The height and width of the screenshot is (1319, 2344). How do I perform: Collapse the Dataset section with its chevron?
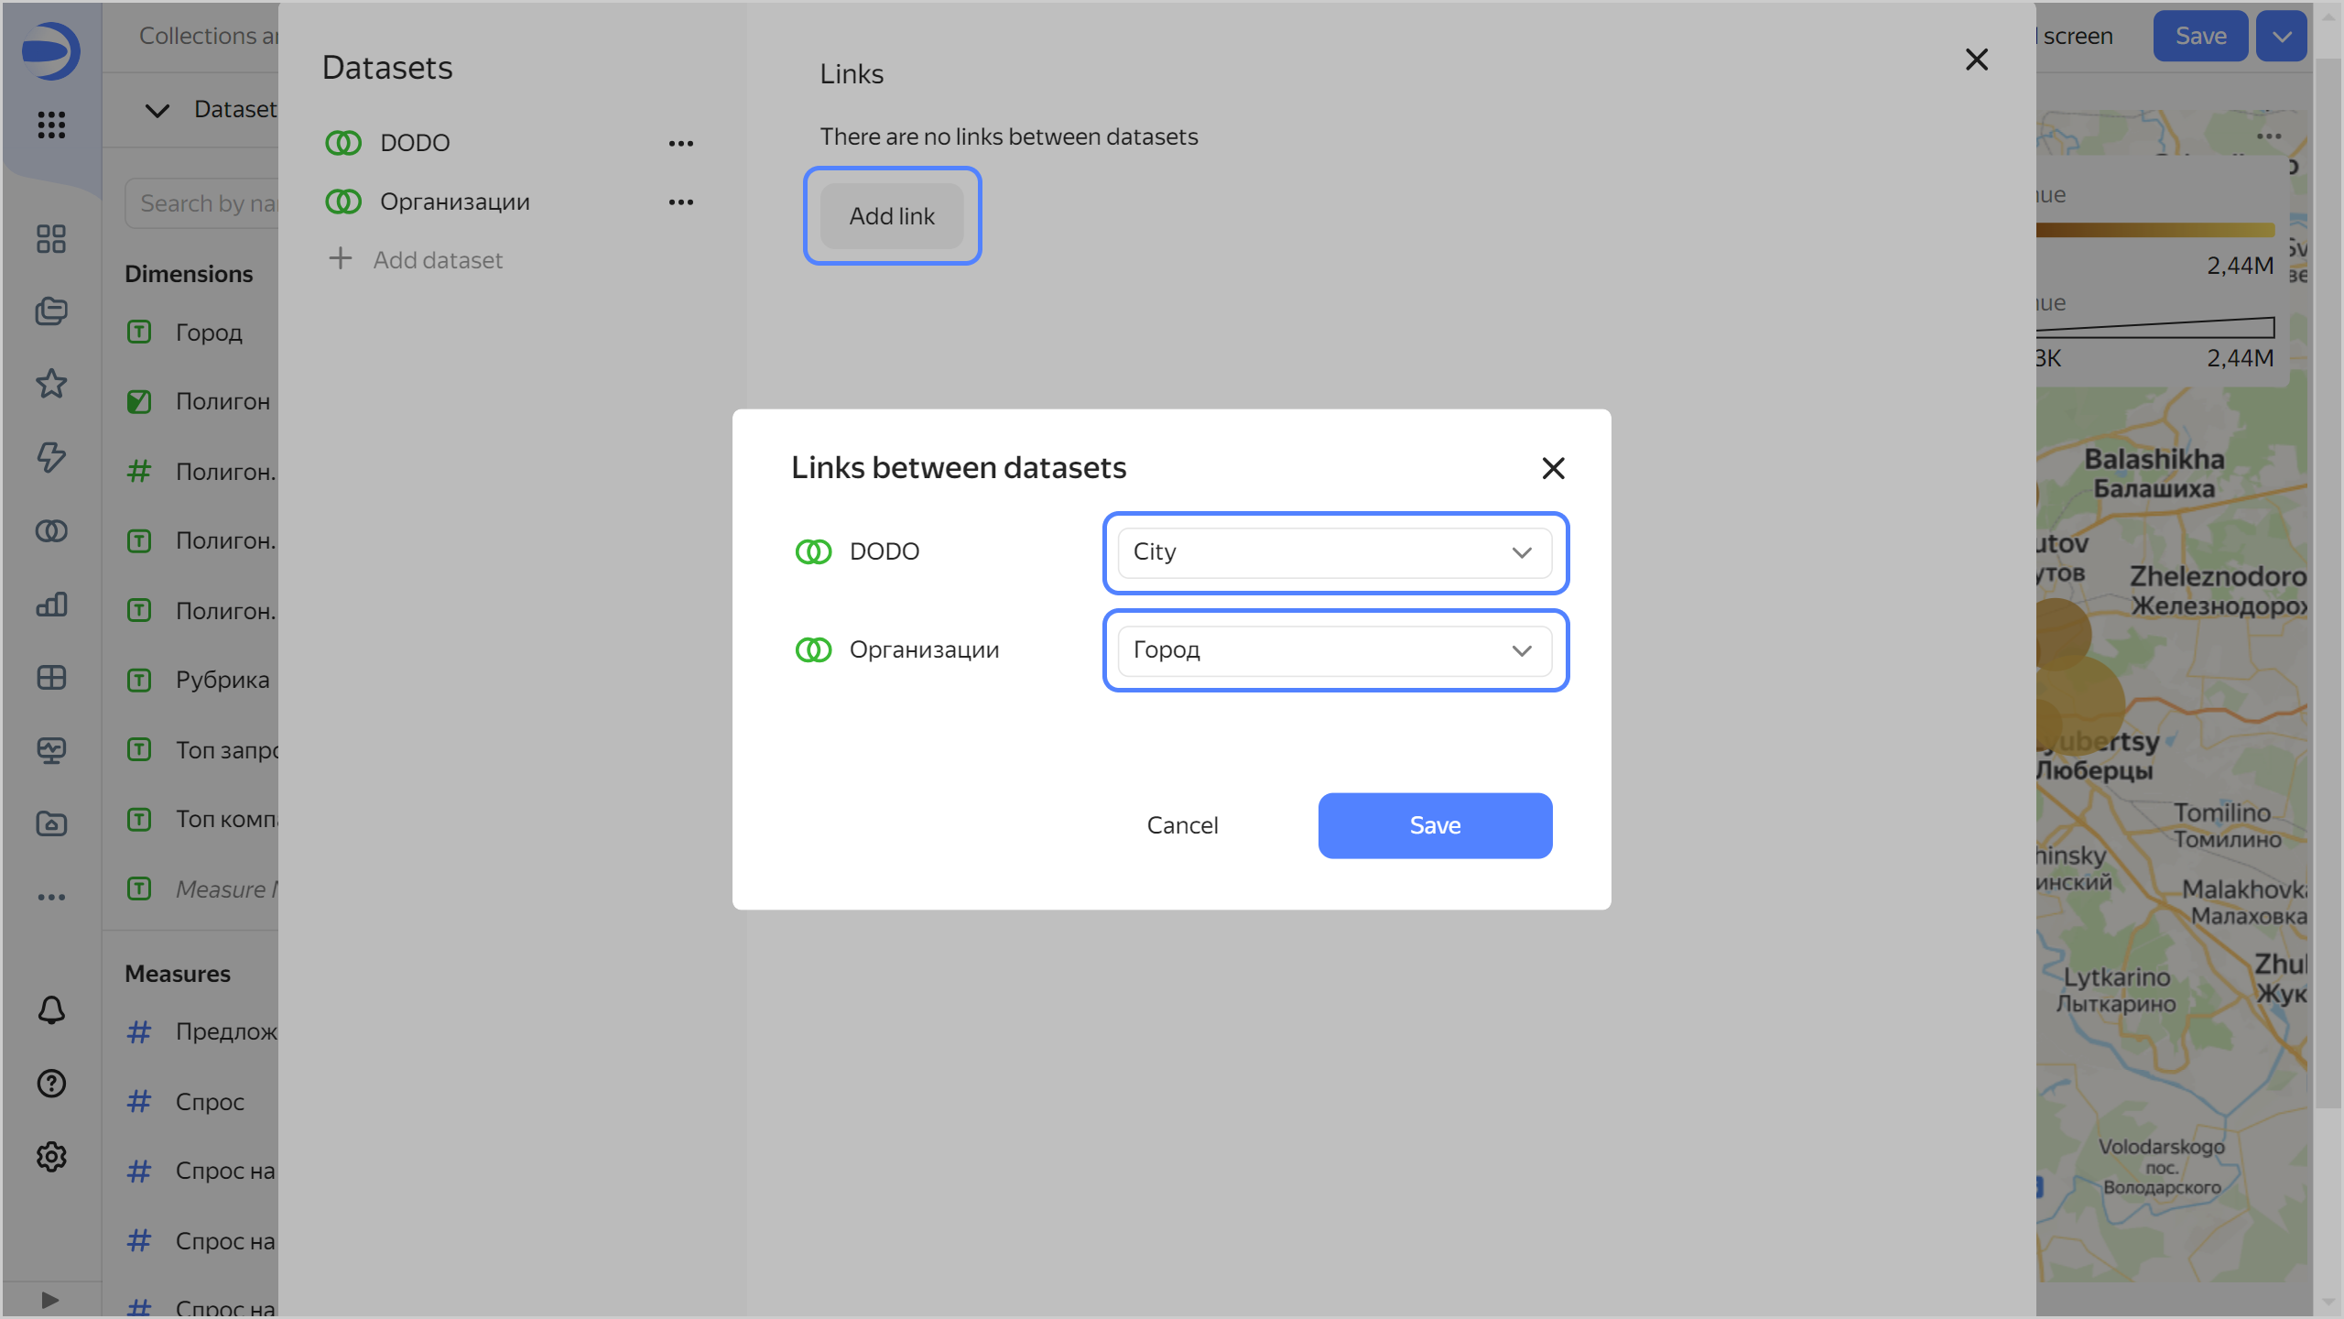156,110
